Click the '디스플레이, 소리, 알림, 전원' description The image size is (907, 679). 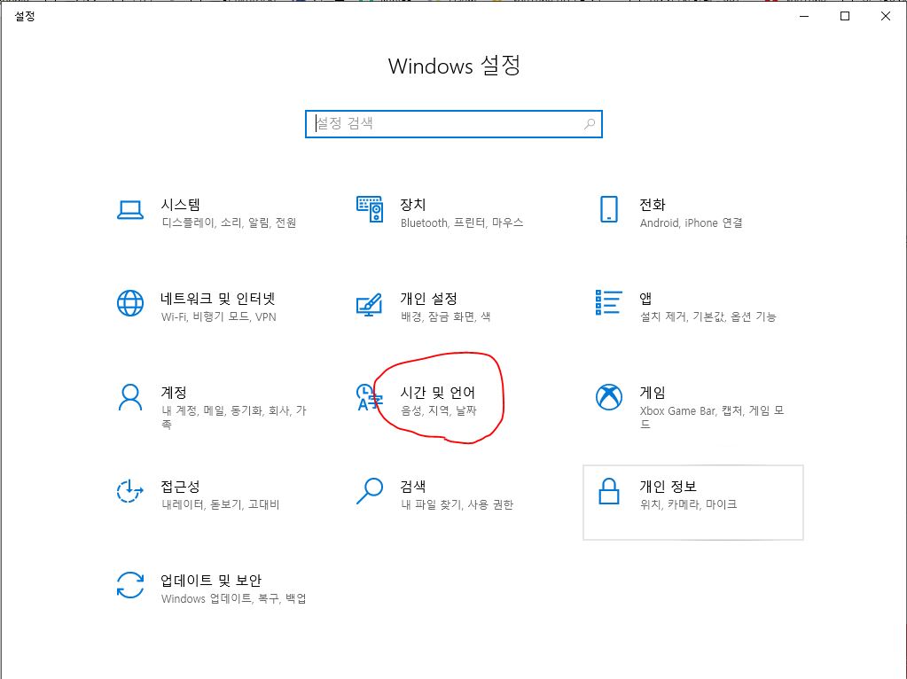click(229, 222)
